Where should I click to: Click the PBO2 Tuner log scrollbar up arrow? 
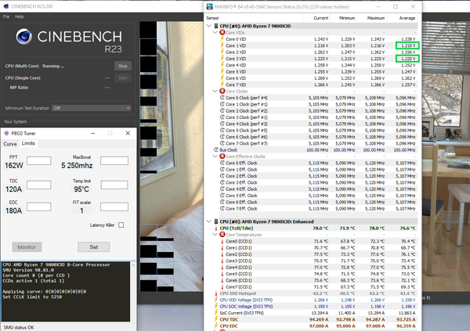click(133, 265)
